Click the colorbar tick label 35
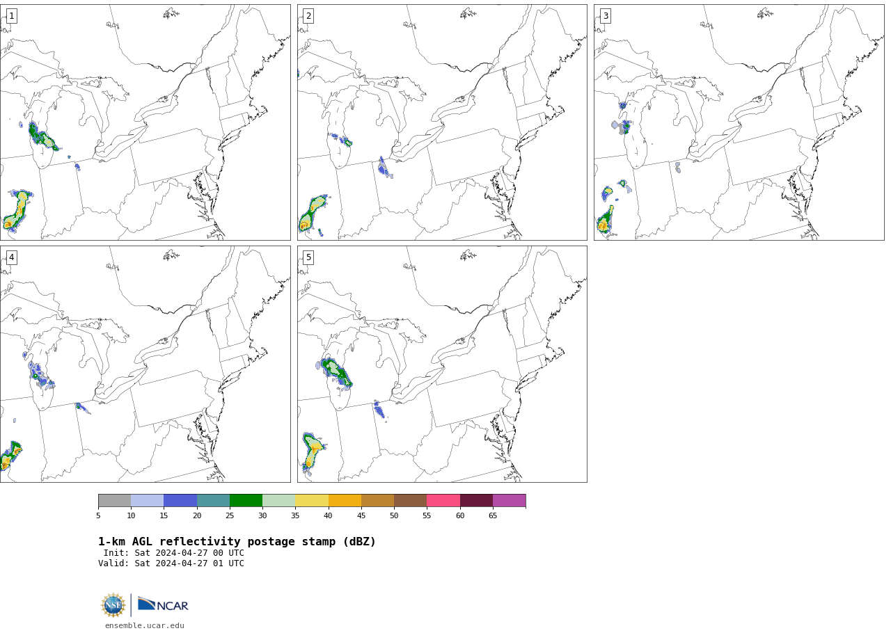Viewport: 891px width, 633px height. pyautogui.click(x=295, y=515)
